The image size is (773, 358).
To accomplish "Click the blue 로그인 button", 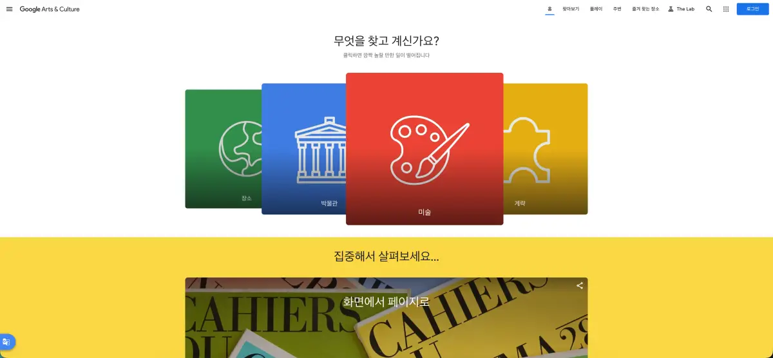I will point(753,9).
